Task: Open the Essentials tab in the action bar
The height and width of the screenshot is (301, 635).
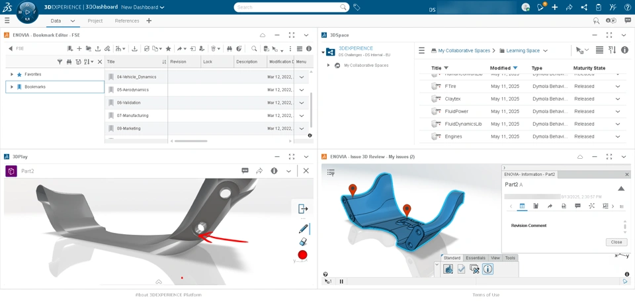Action: (475, 258)
